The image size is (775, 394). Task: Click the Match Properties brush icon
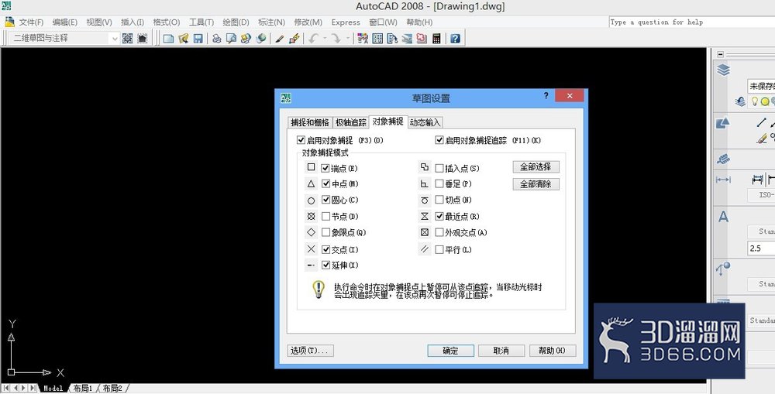279,39
